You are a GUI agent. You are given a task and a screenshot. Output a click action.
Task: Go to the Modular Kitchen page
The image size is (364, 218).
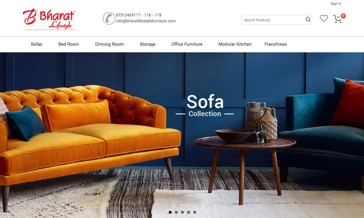[x=235, y=44]
